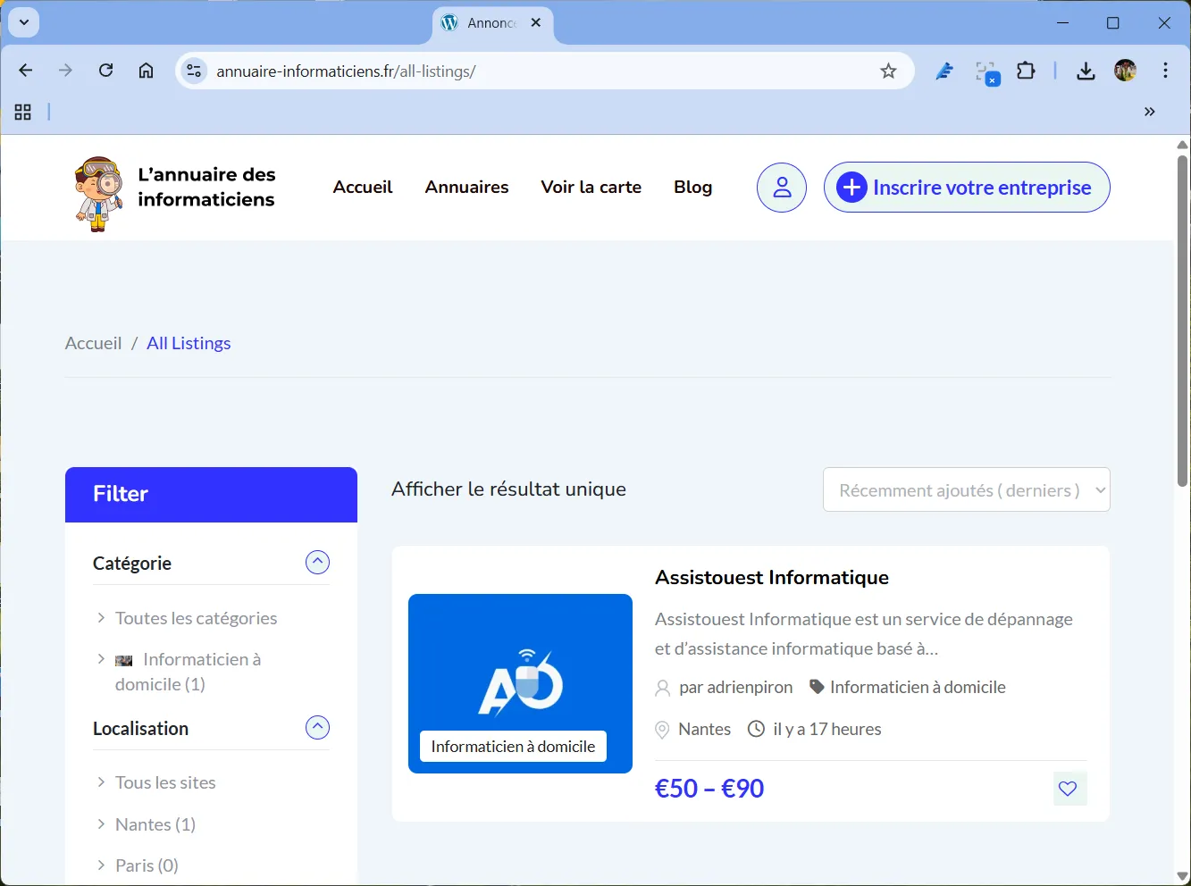The height and width of the screenshot is (886, 1191).
Task: Open the bookmarks bar apps grid
Action: (23, 112)
